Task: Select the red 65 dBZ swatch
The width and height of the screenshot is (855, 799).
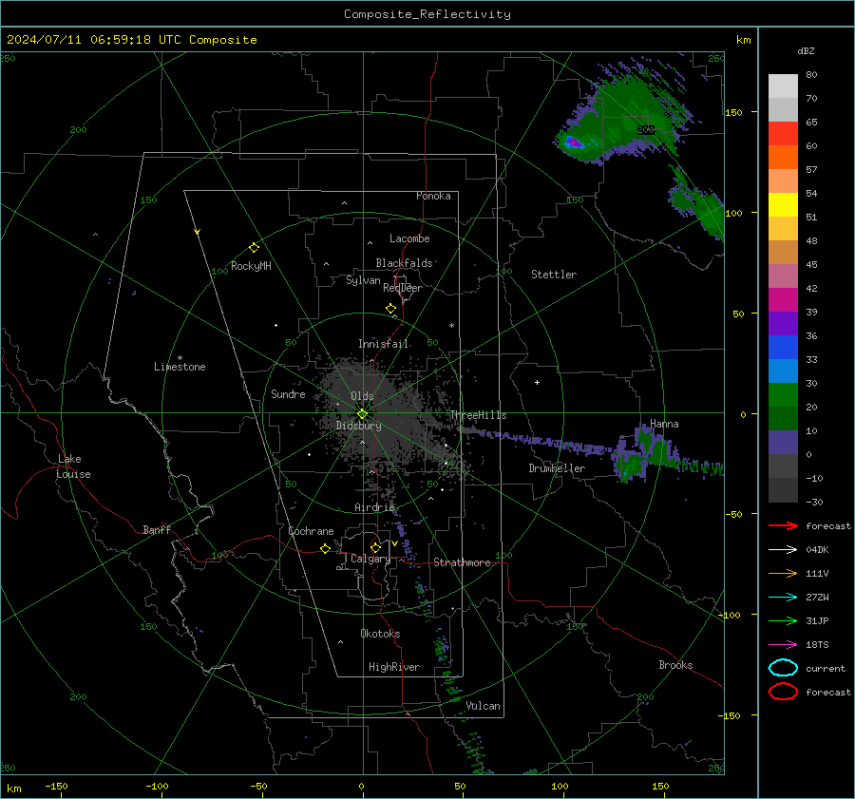Action: [x=783, y=133]
